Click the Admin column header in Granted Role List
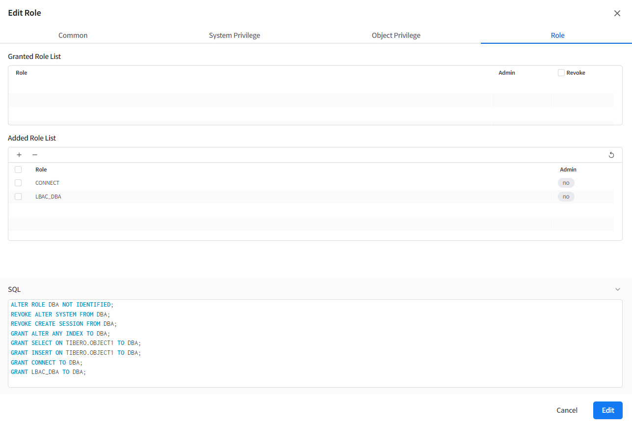The height and width of the screenshot is (429, 632). click(x=507, y=73)
